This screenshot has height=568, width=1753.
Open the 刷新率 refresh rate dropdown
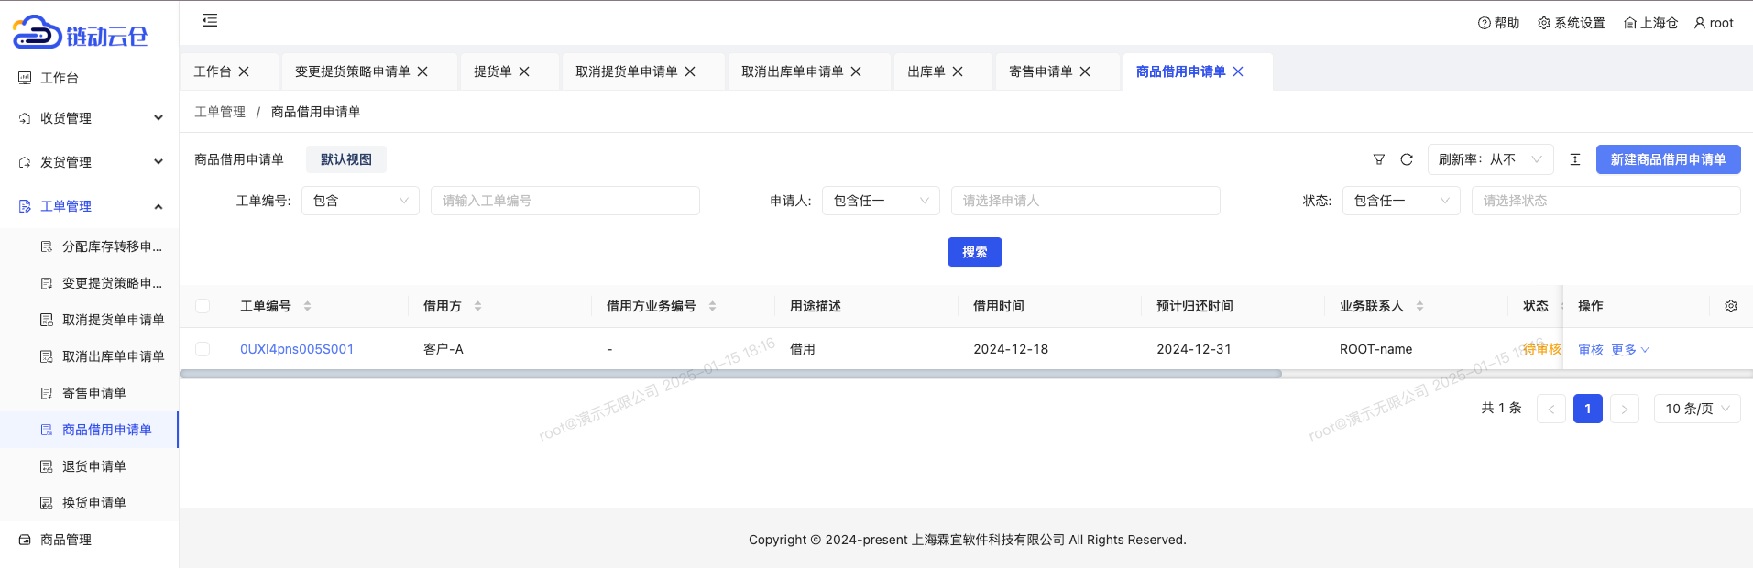coord(1490,159)
